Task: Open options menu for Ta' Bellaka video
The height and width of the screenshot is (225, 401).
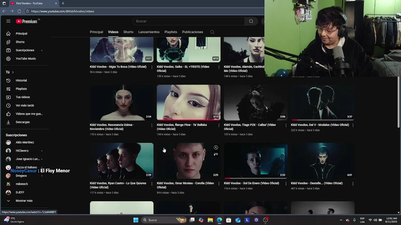Action: point(219,125)
